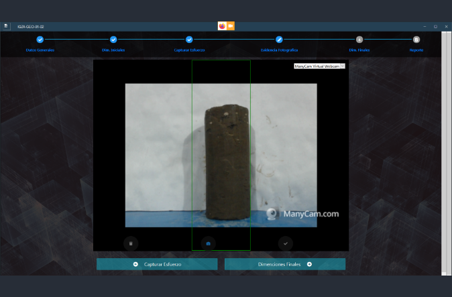This screenshot has height=297, width=452.
Task: Click the checkmark confirm photo icon
Action: [286, 243]
